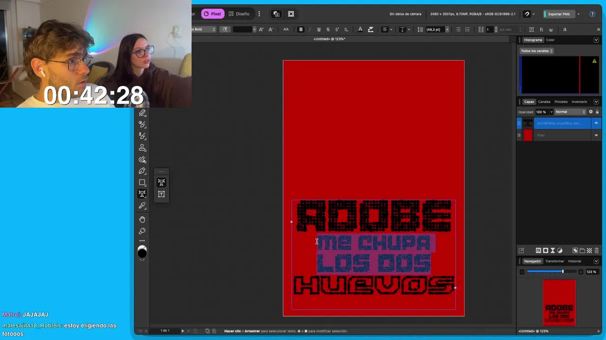Click the text highlight color icon
The height and width of the screenshot is (340, 606).
pyautogui.click(x=371, y=29)
